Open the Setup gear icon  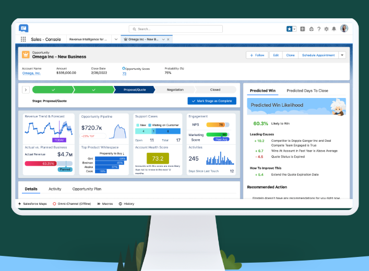(x=327, y=29)
